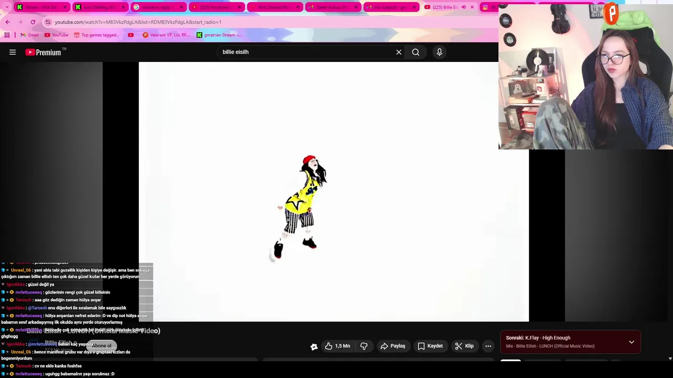Open the gmatrian Stream bookmark
This screenshot has width=673, height=378.
(219, 35)
